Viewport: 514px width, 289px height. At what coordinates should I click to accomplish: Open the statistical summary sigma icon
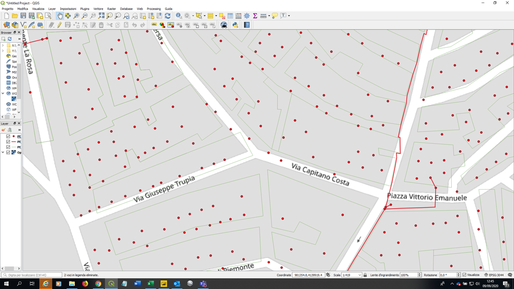pos(255,16)
